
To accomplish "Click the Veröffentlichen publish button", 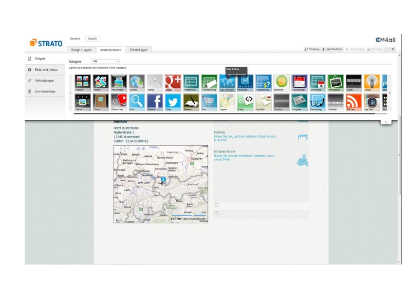I will (x=332, y=49).
